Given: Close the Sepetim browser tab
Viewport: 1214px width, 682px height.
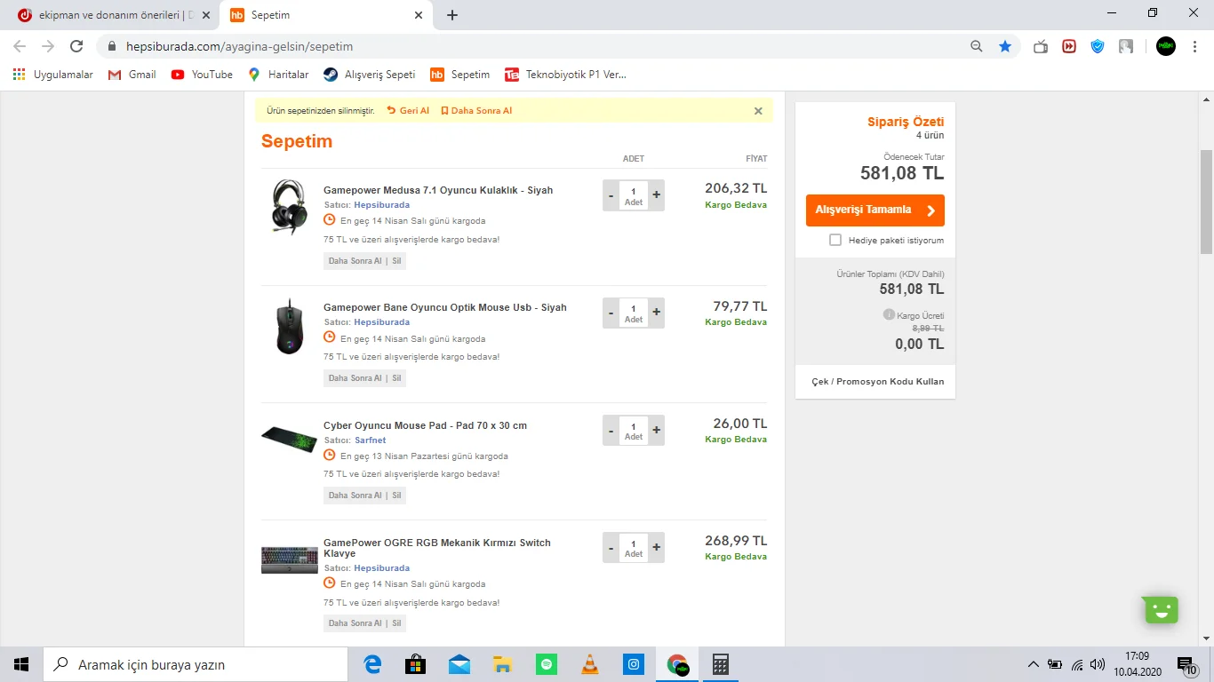Looking at the screenshot, I should pyautogui.click(x=419, y=15).
